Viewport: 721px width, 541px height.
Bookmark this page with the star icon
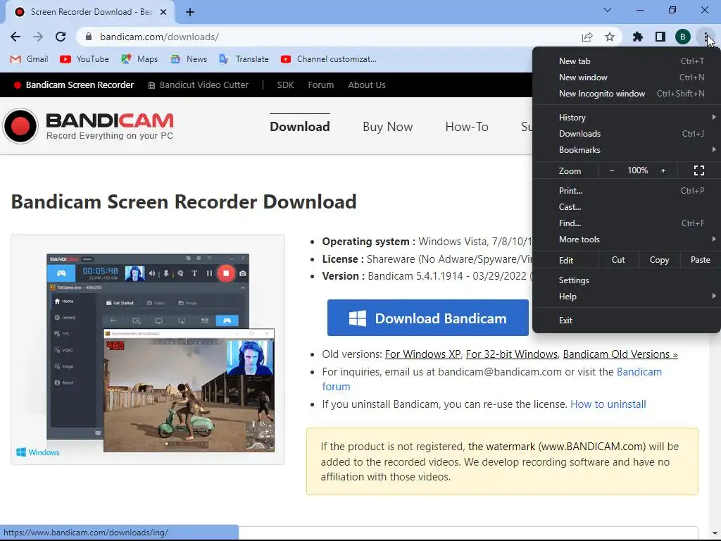(610, 37)
